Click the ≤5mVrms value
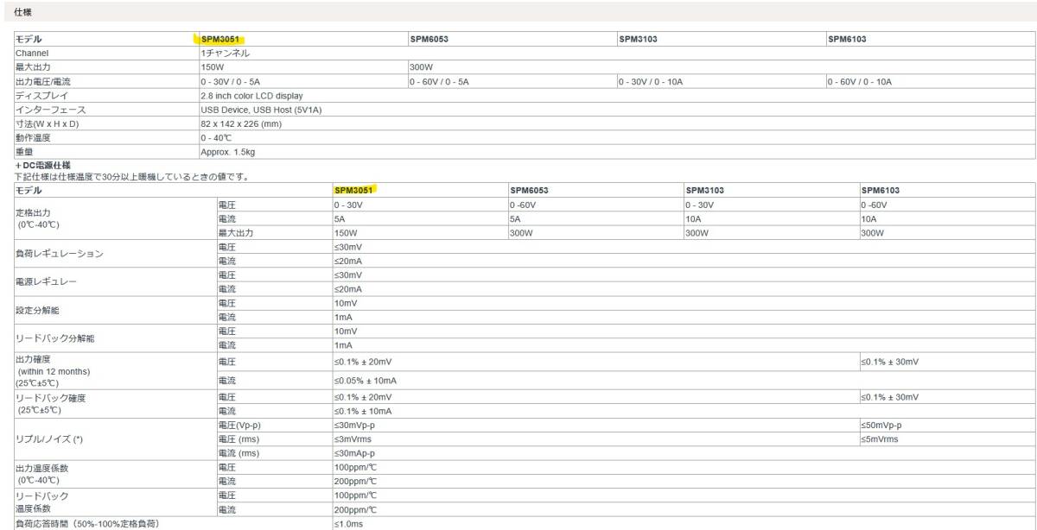The height and width of the screenshot is (530, 1037). [x=879, y=439]
